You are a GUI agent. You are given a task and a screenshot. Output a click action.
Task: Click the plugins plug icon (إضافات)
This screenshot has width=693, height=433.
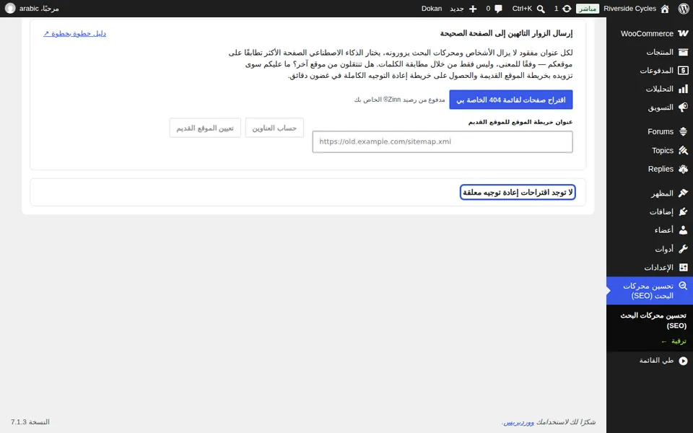683,212
